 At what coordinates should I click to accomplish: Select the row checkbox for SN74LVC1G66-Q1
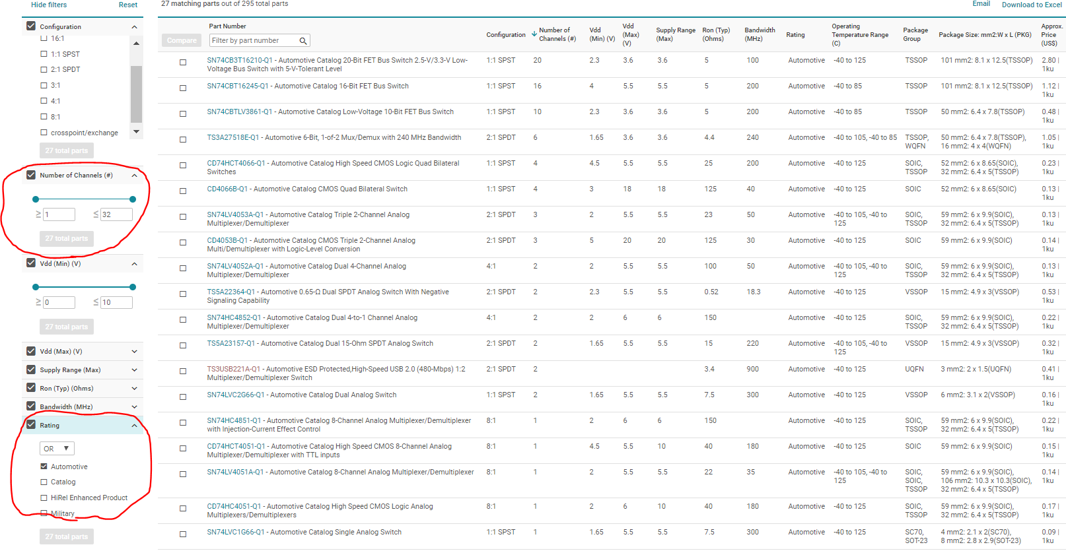point(183,535)
